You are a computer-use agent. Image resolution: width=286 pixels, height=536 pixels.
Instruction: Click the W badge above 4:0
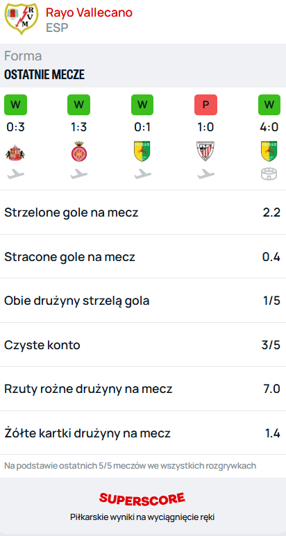(269, 105)
